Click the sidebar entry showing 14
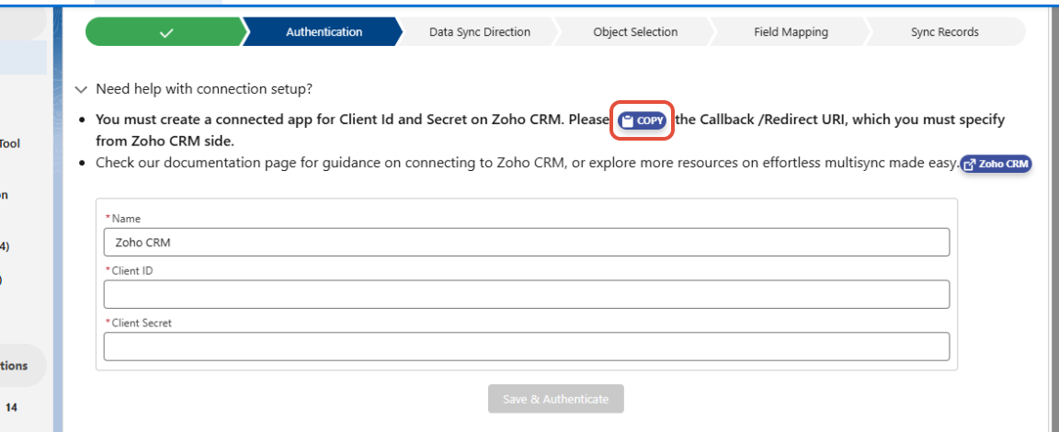This screenshot has width=1059, height=432. coord(11,405)
